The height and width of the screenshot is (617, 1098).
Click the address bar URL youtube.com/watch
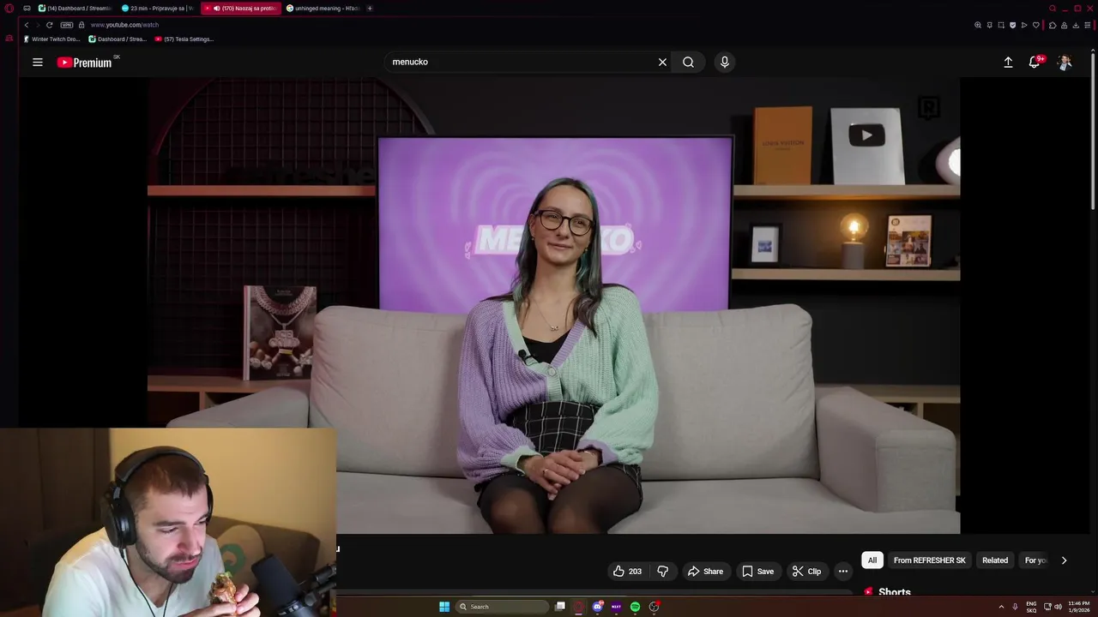124,25
